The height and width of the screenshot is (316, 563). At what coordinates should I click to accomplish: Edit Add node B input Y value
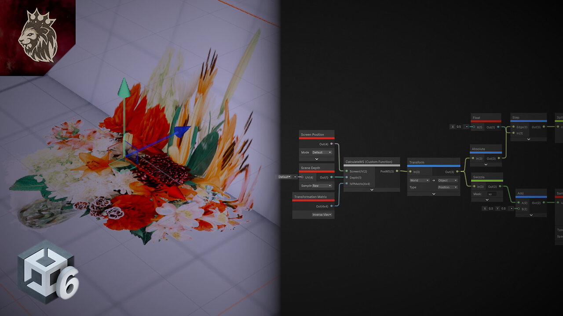pyautogui.click(x=504, y=208)
